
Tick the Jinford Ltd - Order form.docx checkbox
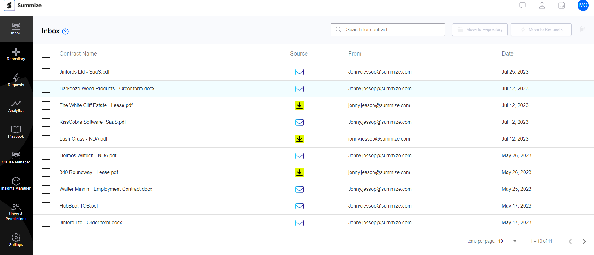(x=46, y=223)
